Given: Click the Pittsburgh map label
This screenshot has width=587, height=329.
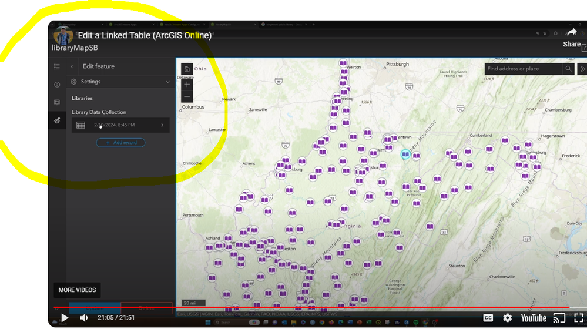Looking at the screenshot, I should click(x=398, y=64).
